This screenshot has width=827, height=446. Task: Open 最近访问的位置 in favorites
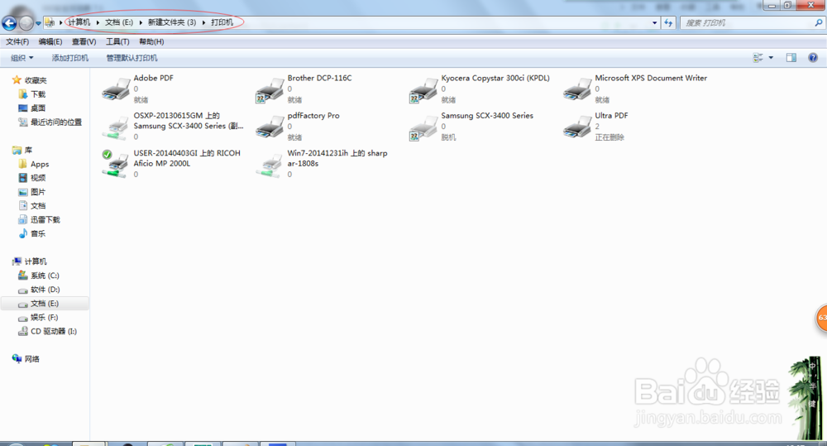click(50, 122)
